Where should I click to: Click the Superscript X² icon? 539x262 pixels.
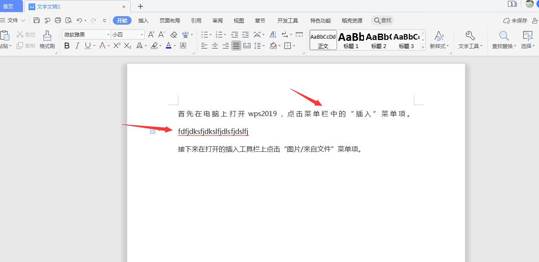(x=117, y=46)
